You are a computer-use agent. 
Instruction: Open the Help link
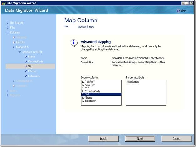[183, 11]
